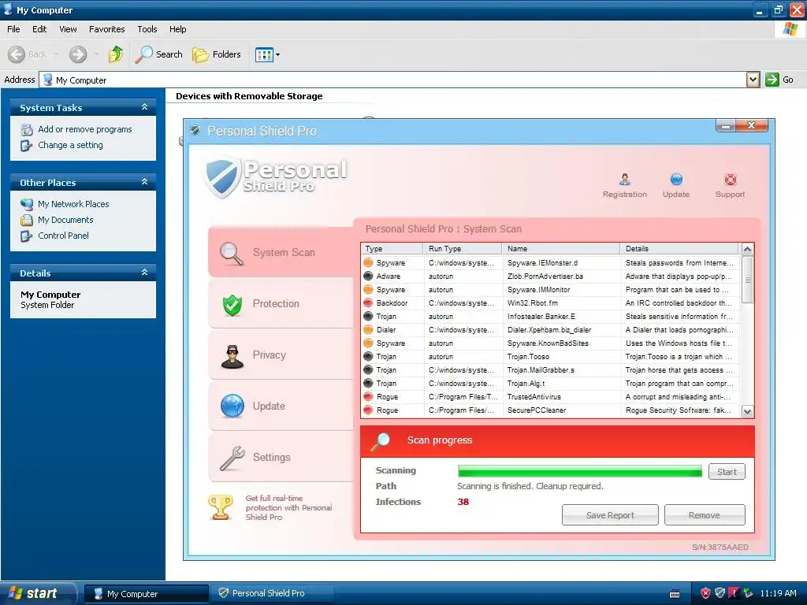Sort by the Run Type column header

[x=462, y=248]
